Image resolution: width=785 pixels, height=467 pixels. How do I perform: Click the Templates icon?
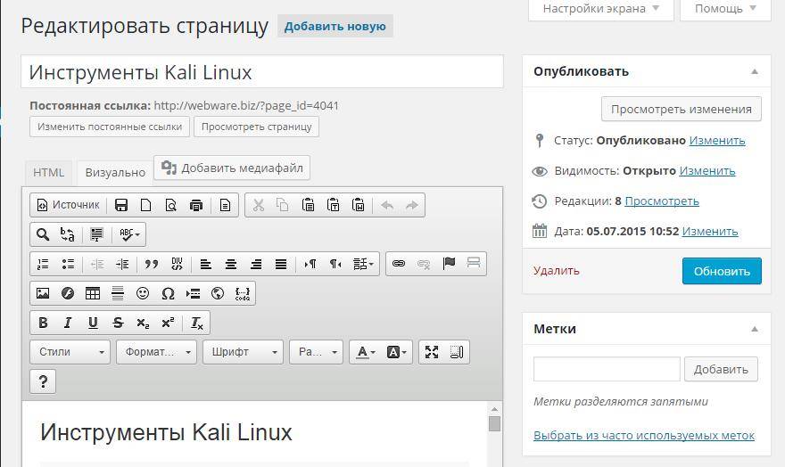[226, 205]
